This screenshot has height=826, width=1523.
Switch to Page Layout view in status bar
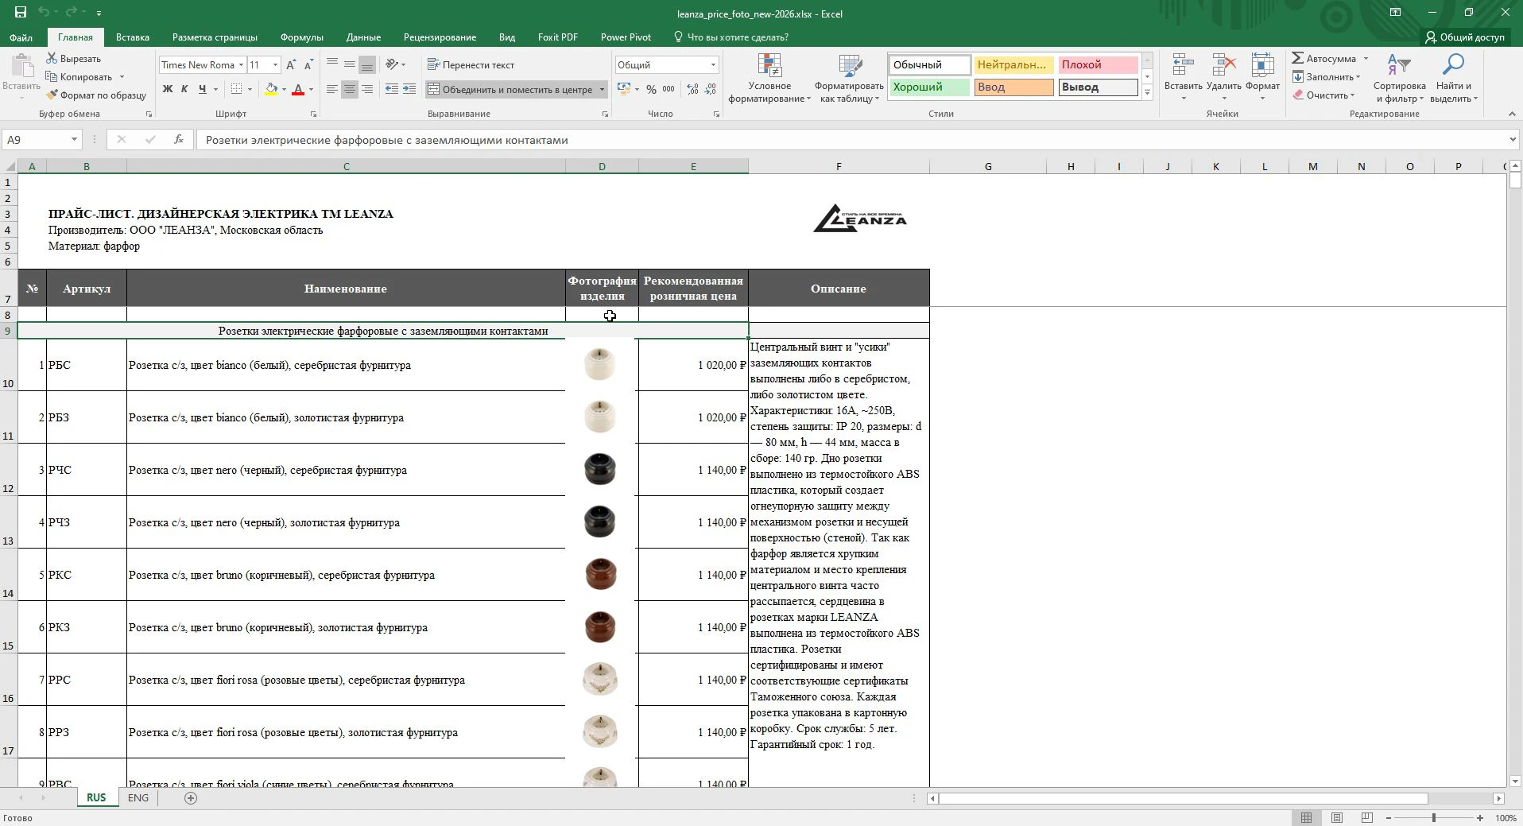pos(1337,818)
